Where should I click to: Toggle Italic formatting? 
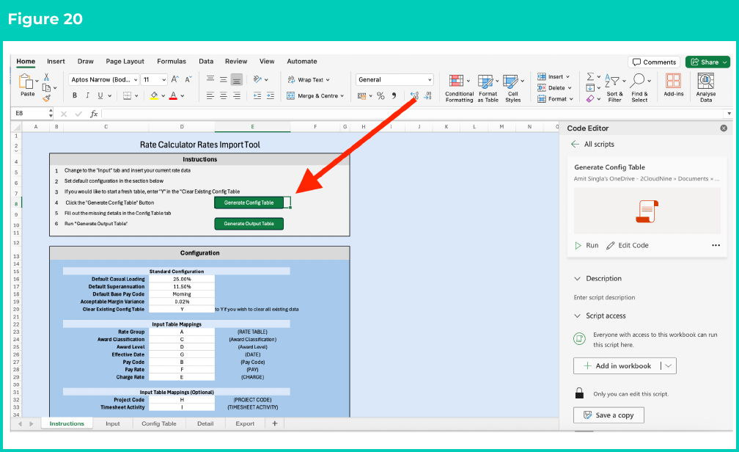click(x=87, y=95)
